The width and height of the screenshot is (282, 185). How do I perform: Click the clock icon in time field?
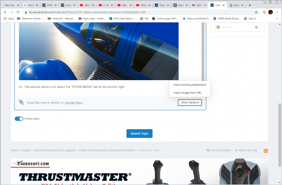pyautogui.click(x=218, y=27)
